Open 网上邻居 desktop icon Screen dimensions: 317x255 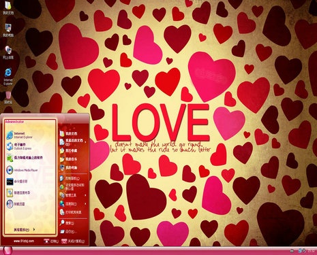(x=8, y=52)
